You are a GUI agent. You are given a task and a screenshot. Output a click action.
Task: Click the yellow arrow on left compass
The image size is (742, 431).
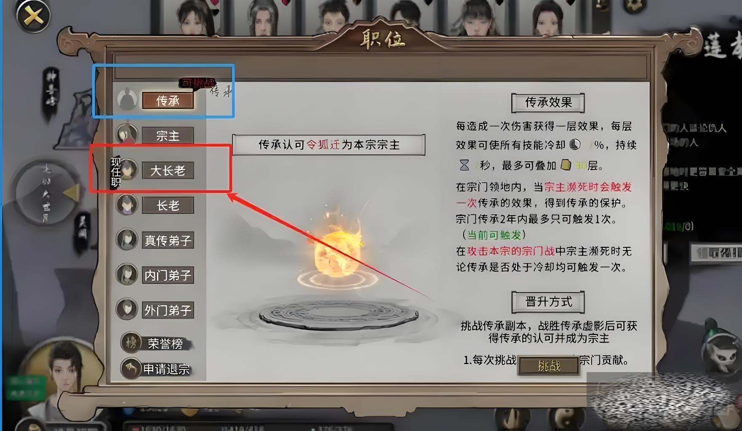click(72, 193)
